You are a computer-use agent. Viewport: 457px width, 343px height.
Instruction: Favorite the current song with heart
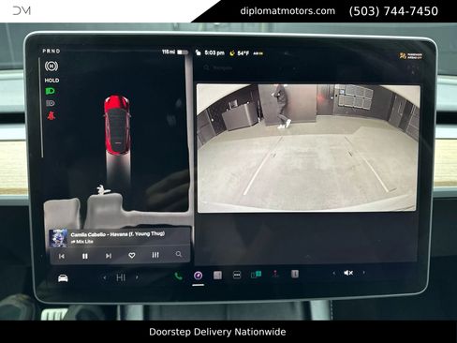(x=132, y=255)
